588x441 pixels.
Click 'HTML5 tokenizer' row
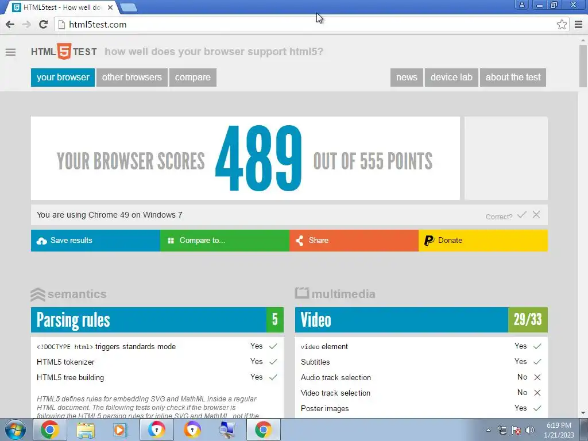point(157,362)
